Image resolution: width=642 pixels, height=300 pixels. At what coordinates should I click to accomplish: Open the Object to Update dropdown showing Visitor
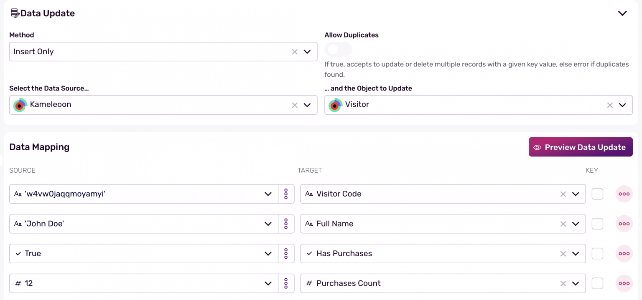coord(622,105)
